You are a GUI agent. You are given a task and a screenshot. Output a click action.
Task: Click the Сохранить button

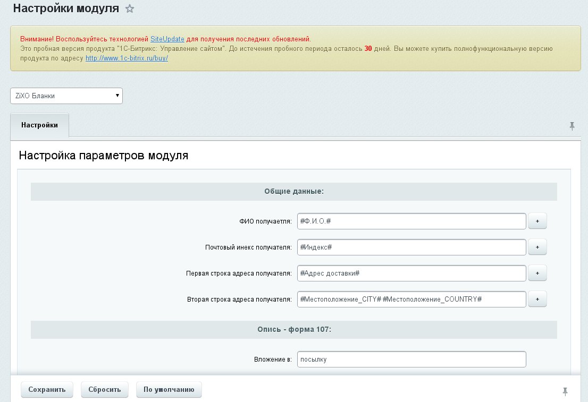coord(47,390)
